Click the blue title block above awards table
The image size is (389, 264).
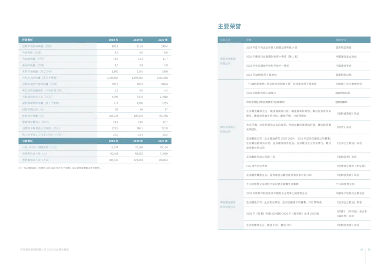(229, 25)
